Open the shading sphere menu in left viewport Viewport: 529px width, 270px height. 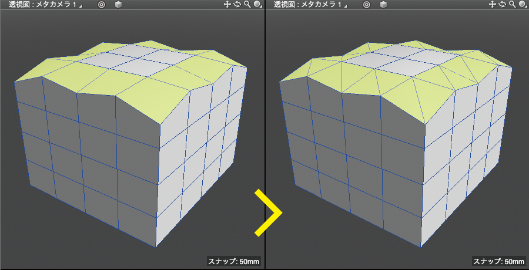click(258, 4)
